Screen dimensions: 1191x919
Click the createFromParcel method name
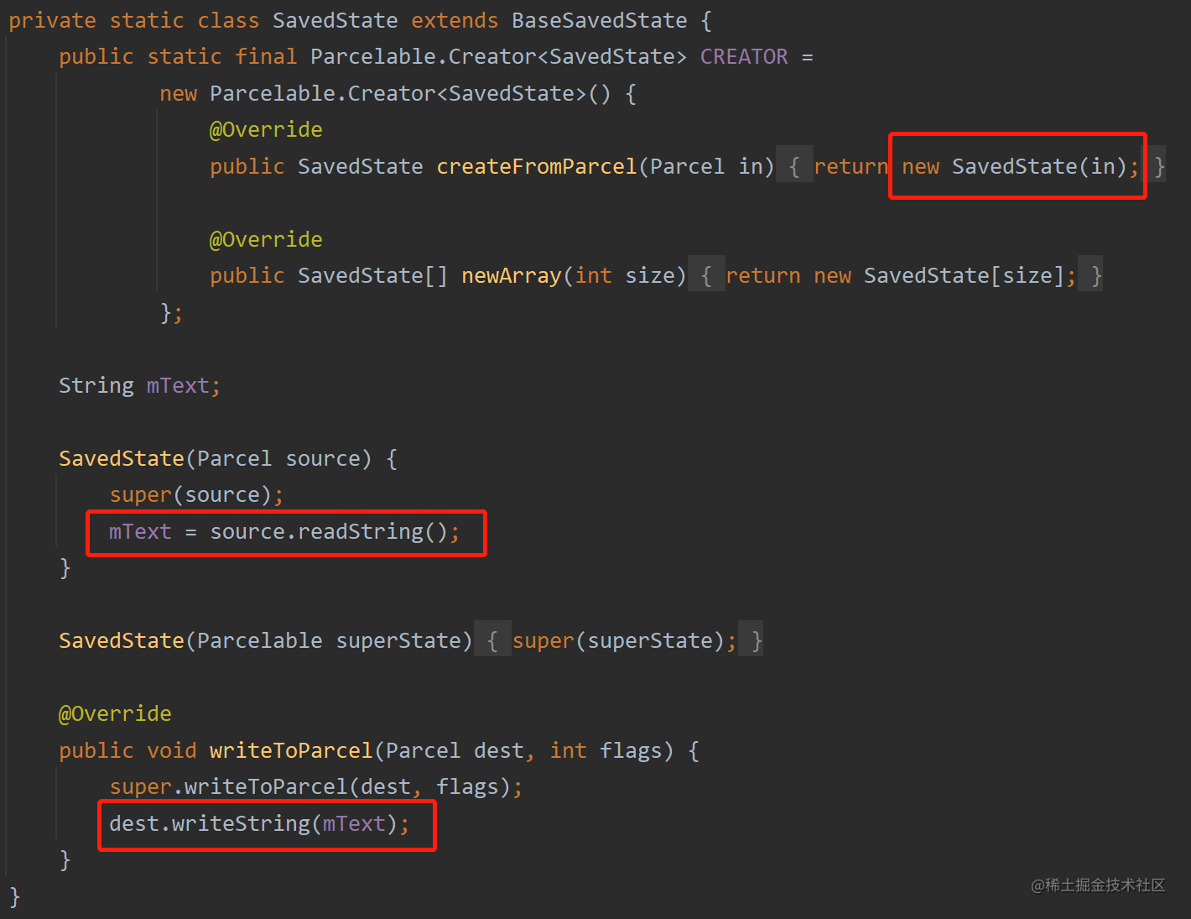pyautogui.click(x=536, y=167)
